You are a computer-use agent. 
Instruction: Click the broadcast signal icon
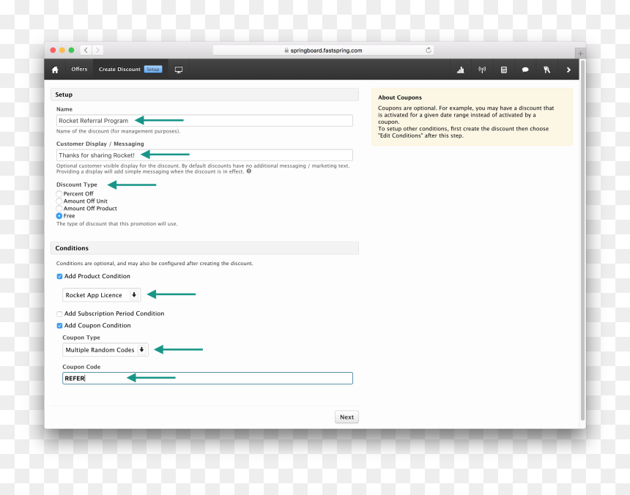pyautogui.click(x=482, y=70)
